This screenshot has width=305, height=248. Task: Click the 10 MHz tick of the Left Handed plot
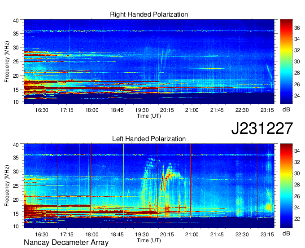tap(16, 226)
